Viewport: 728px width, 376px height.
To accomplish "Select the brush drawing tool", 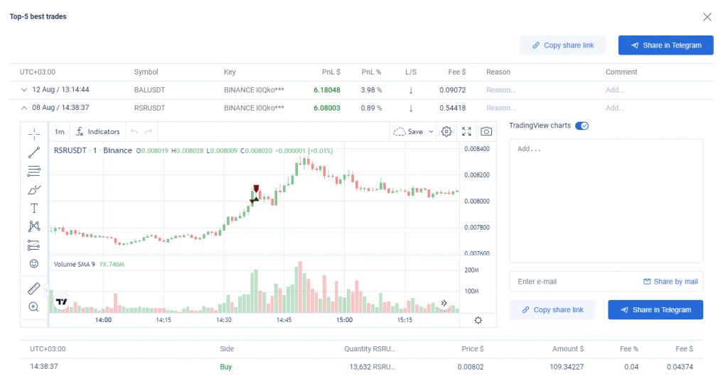I will [x=33, y=189].
